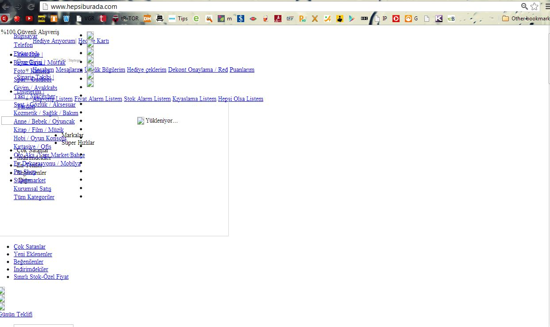Open the tR-TOR bookmark
The width and height of the screenshot is (550, 327).
(125, 19)
